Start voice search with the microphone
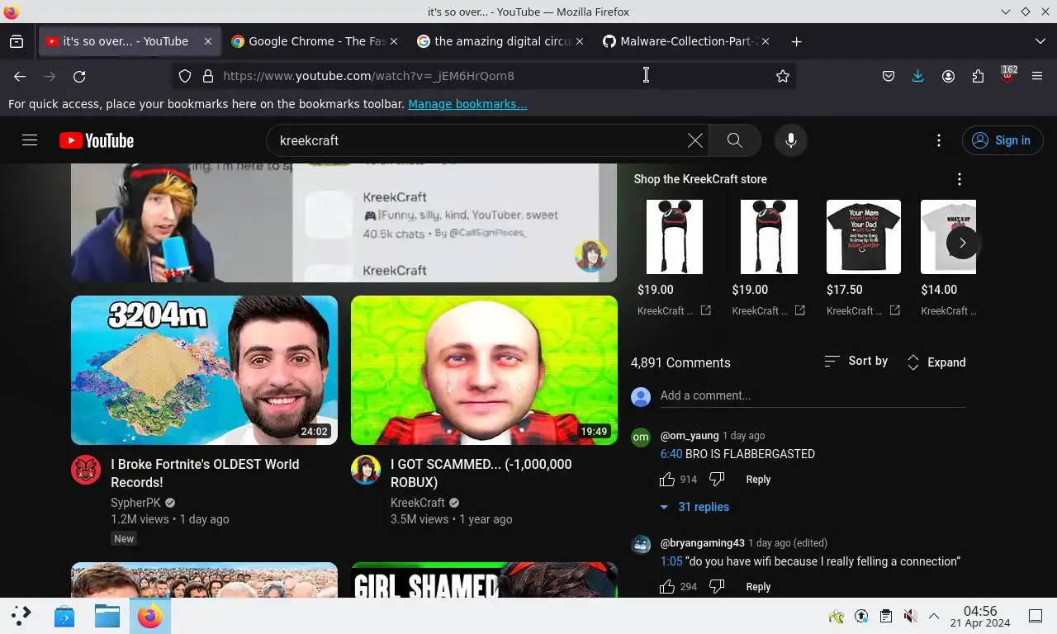Viewport: 1057px width, 634px height. pyautogui.click(x=790, y=140)
